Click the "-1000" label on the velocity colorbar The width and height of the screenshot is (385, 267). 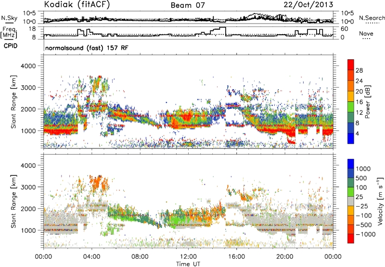366,234
